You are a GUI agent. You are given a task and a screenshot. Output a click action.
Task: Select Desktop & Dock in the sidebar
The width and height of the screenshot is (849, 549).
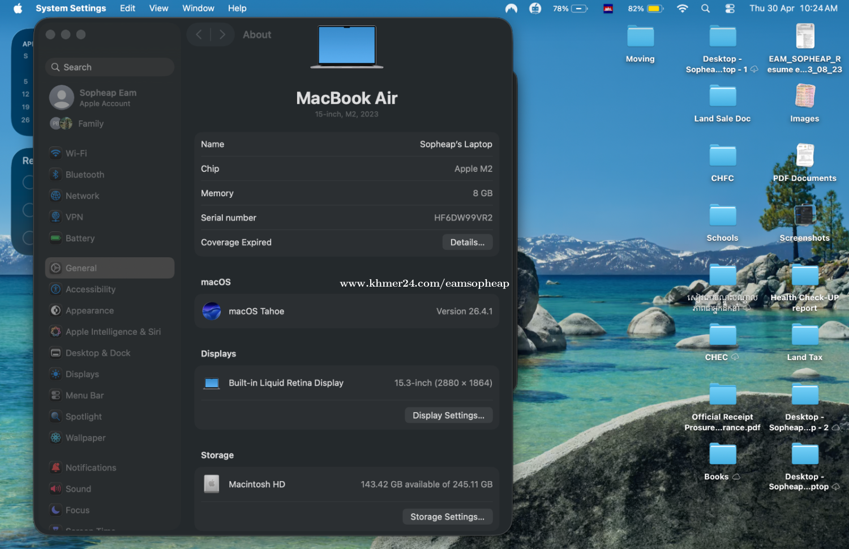pyautogui.click(x=110, y=353)
